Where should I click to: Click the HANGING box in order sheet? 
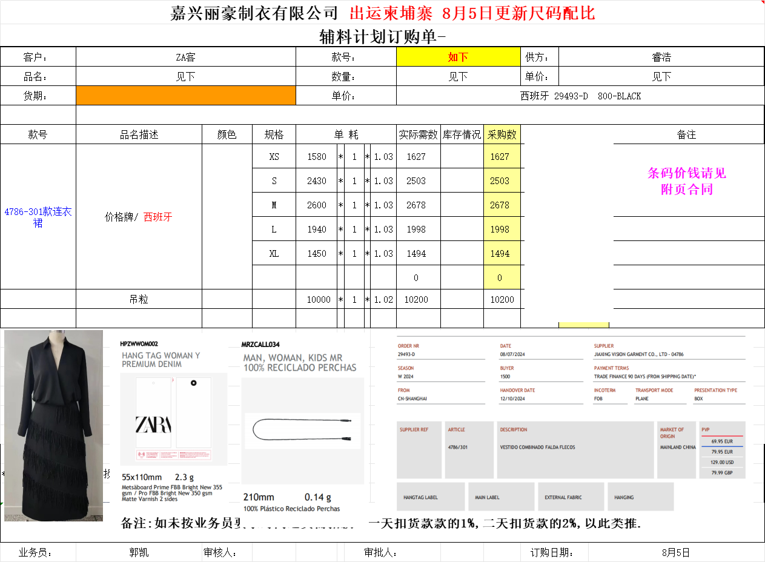[640, 497]
